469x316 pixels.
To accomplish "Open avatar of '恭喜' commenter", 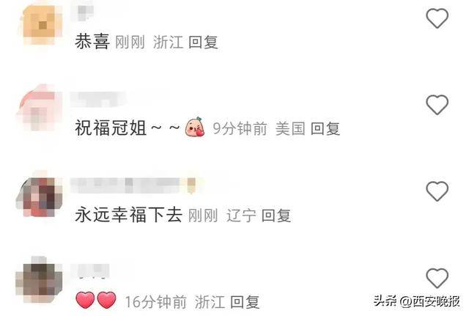I will pos(41,24).
